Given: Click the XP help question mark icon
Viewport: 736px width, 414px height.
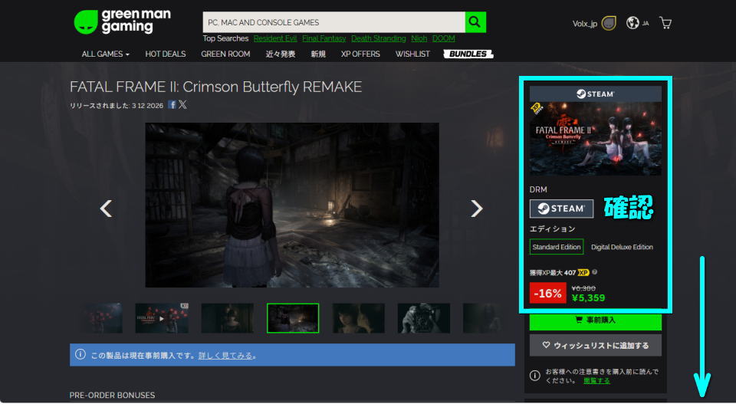Looking at the screenshot, I should (x=595, y=272).
